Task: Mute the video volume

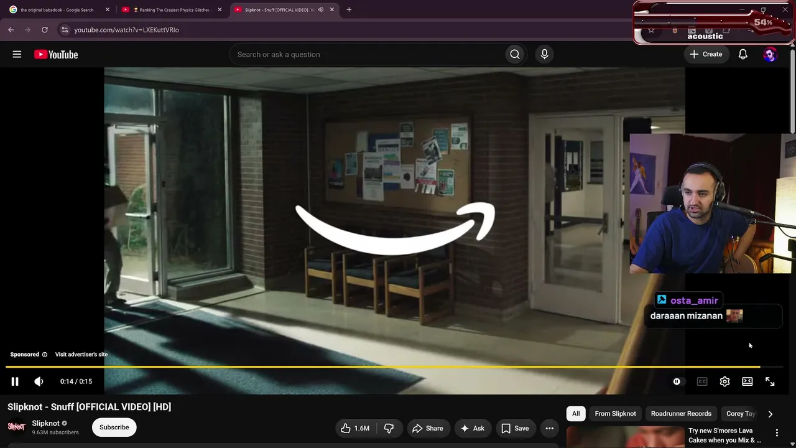Action: [39, 381]
